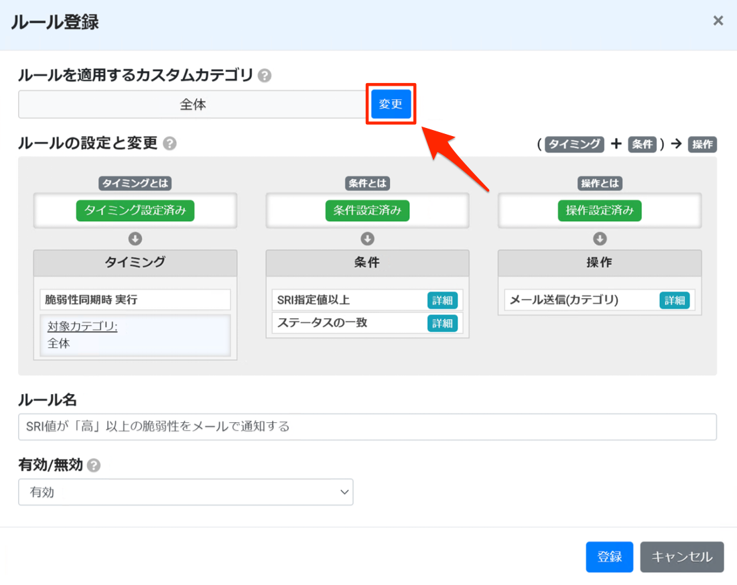
Task: Click the 条件 panel header
Action: tap(367, 263)
